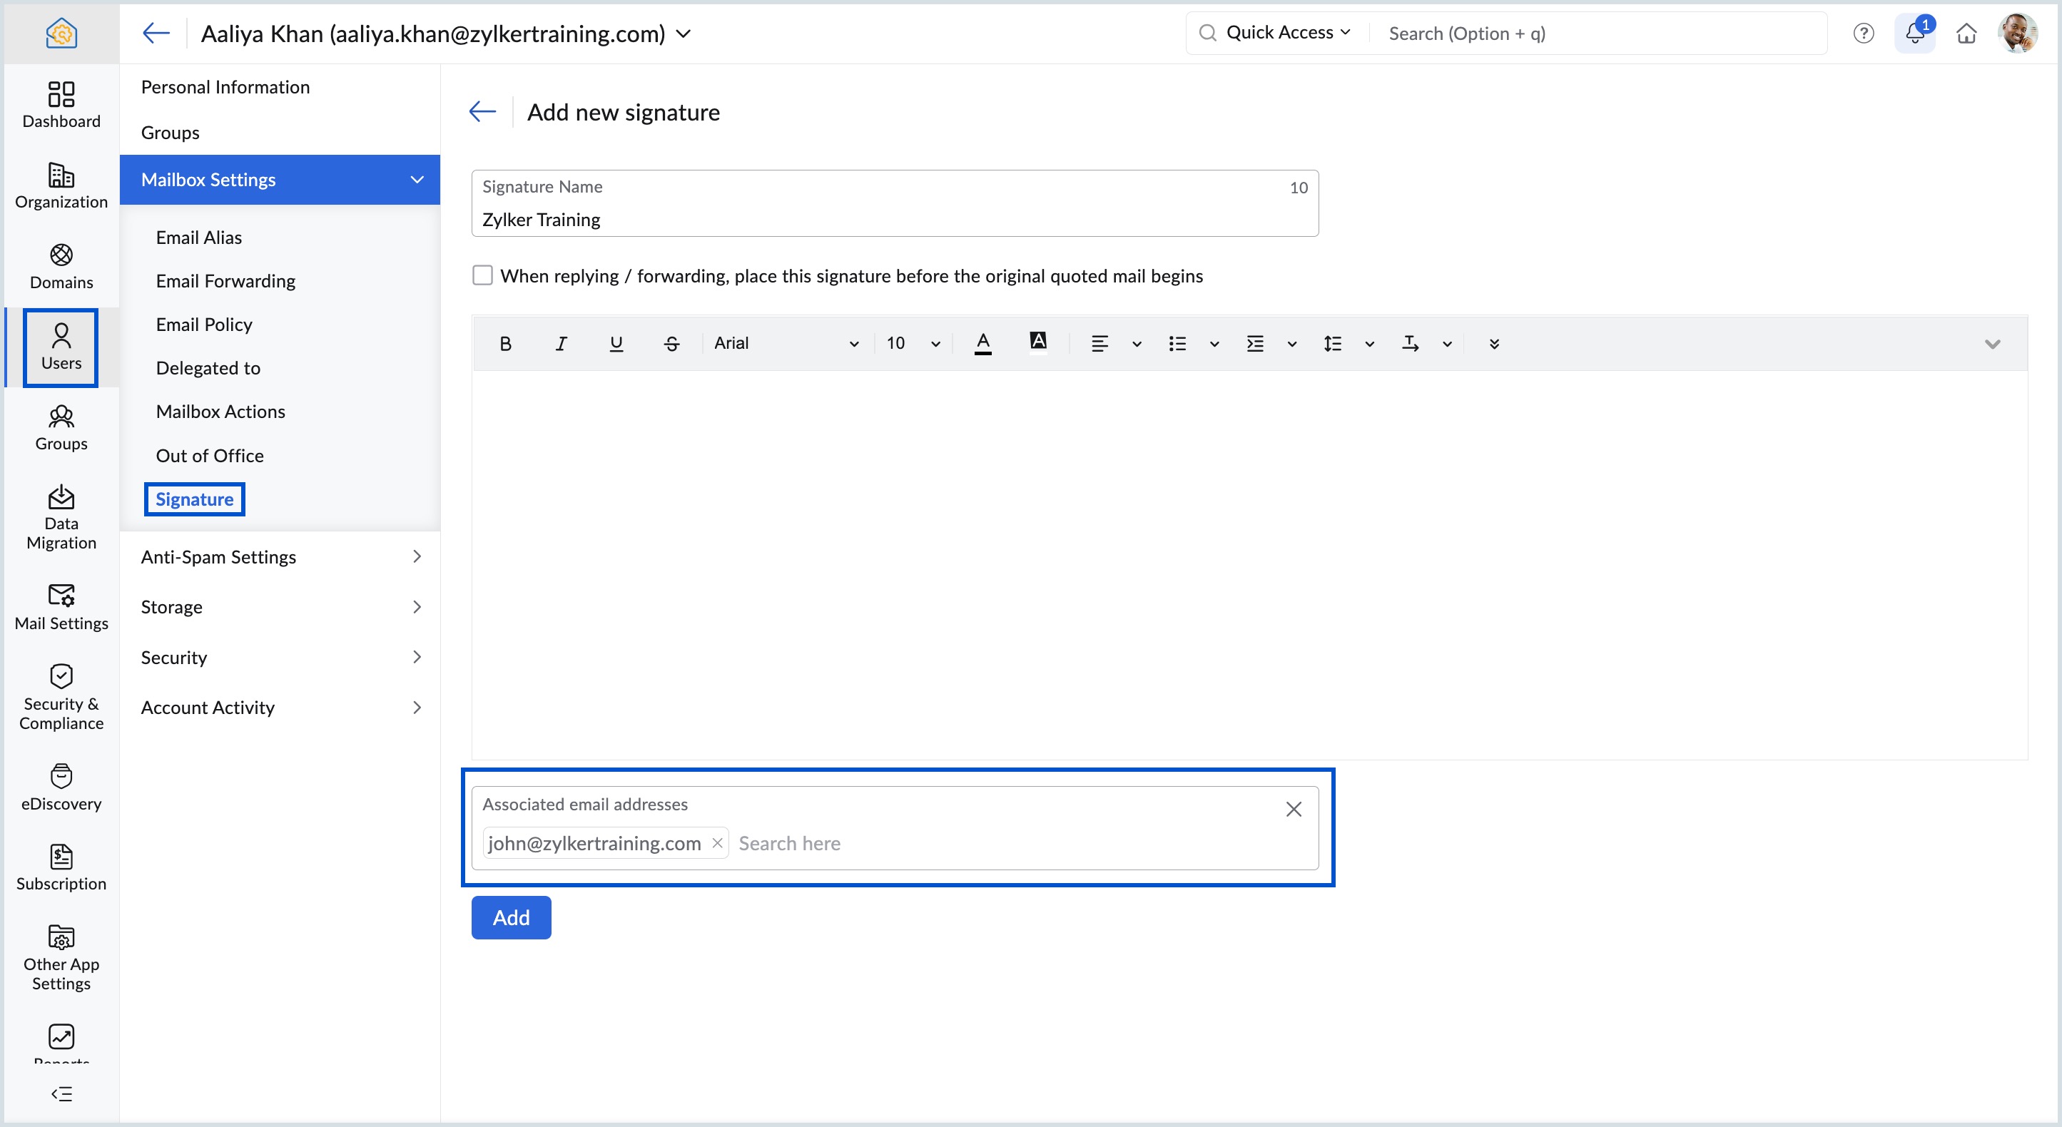The width and height of the screenshot is (2062, 1127).
Task: Open the notifications bell
Action: click(x=1914, y=34)
